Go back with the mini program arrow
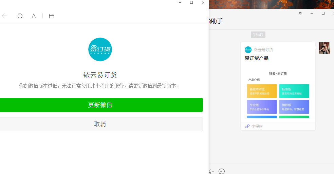The width and height of the screenshot is (334, 174). (4, 16)
